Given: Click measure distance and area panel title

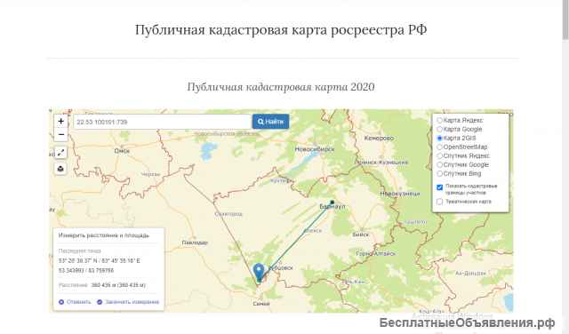Looking at the screenshot, I should tap(104, 235).
